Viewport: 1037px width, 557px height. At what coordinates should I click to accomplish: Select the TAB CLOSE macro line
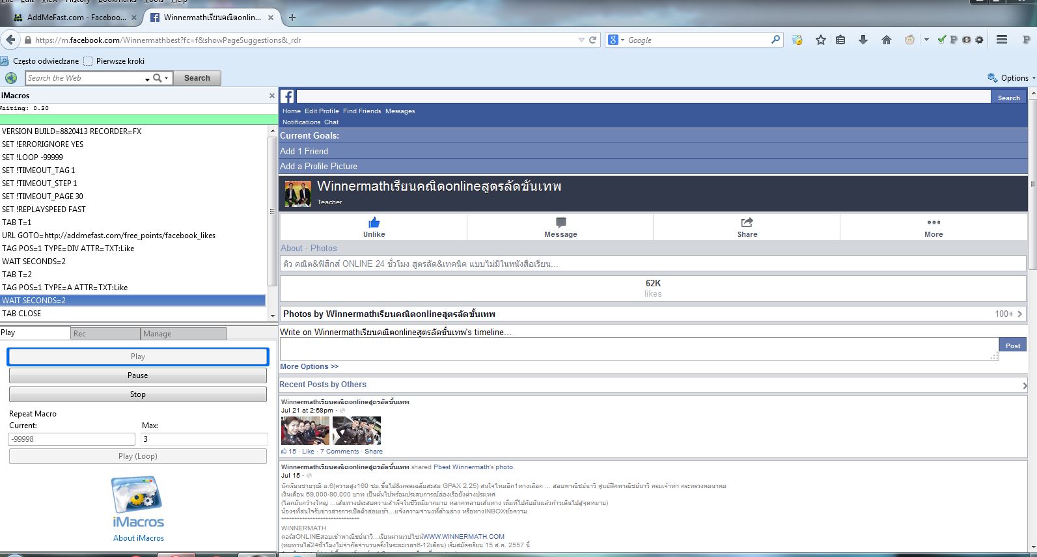point(21,314)
